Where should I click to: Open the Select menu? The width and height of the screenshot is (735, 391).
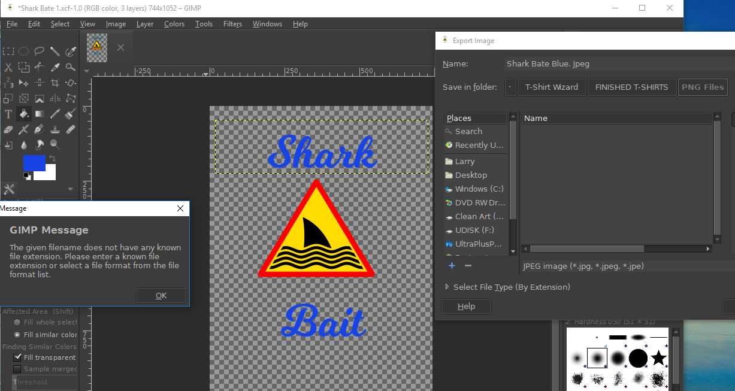(x=60, y=24)
